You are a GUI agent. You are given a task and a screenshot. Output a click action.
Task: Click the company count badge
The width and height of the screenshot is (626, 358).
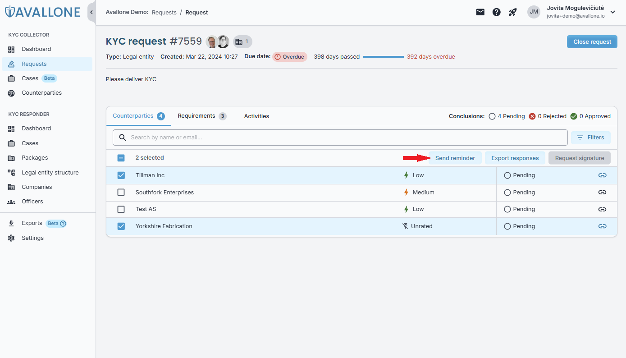pos(242,42)
